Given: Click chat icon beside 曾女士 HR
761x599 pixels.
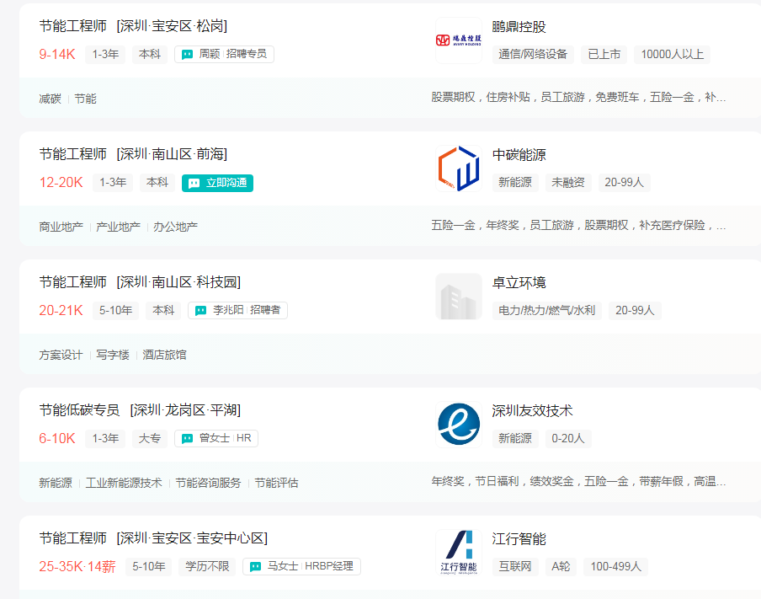Looking at the screenshot, I should [x=188, y=438].
